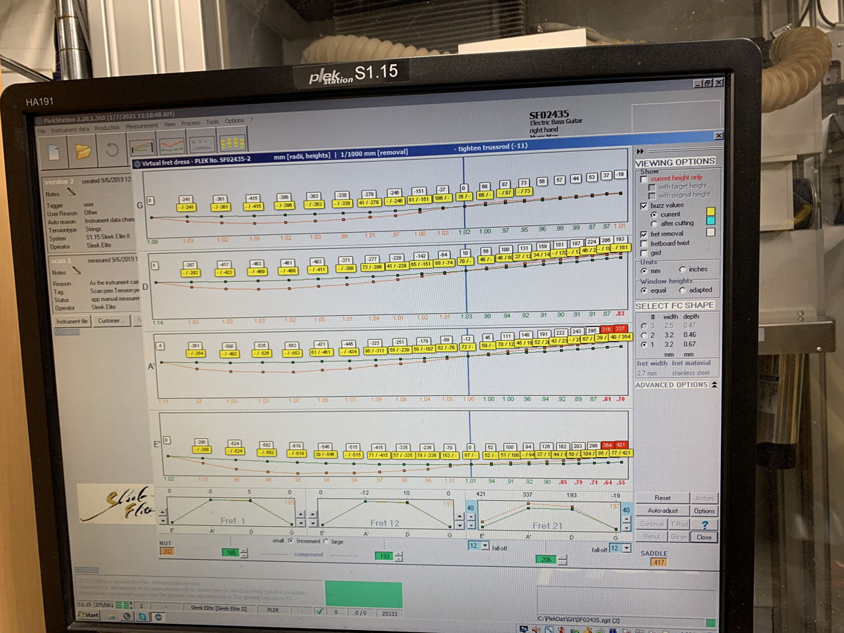This screenshot has width=844, height=633.
Task: Select the mm units radio button
Action: (644, 271)
